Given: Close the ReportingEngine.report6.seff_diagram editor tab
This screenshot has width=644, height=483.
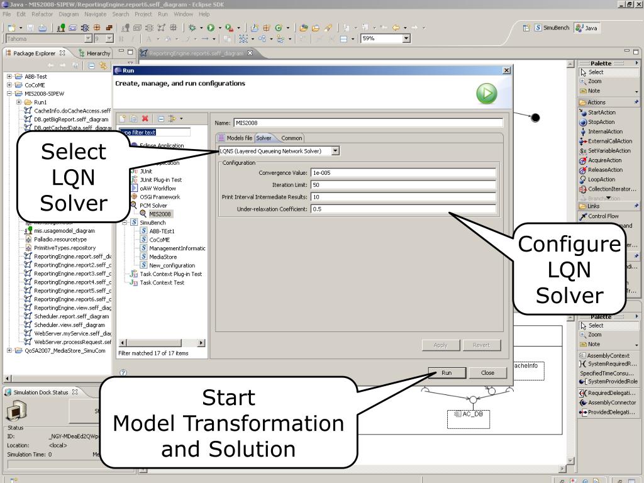Looking at the screenshot, I should (250, 53).
